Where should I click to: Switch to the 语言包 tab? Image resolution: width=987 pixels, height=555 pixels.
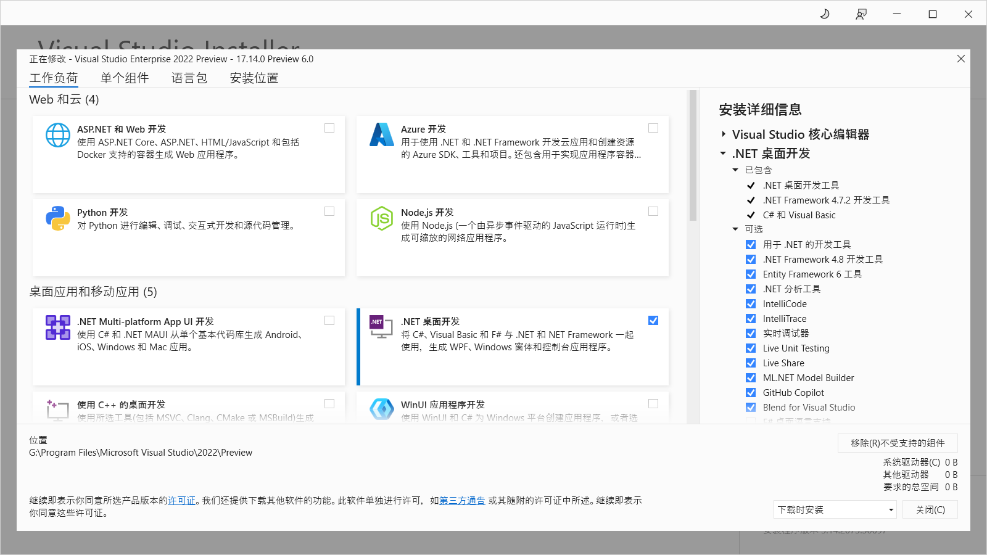189,78
